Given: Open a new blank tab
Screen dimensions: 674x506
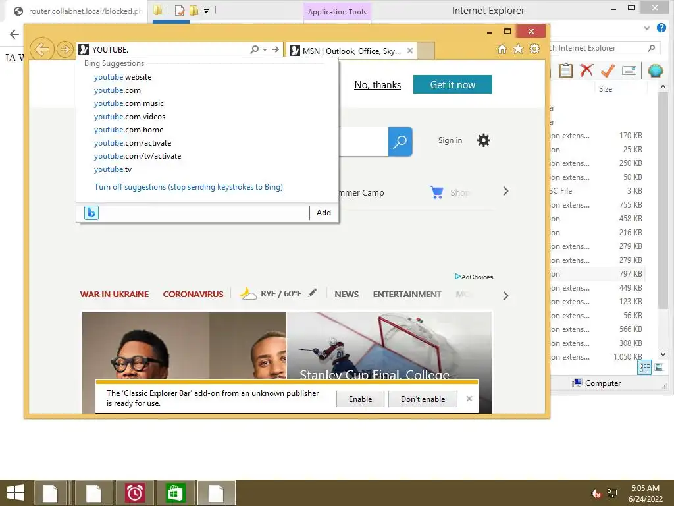Looking at the screenshot, I should [x=426, y=51].
